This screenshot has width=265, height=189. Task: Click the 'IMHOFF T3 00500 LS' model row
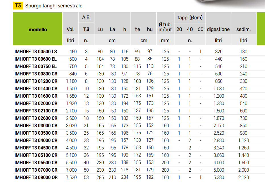point(36,52)
